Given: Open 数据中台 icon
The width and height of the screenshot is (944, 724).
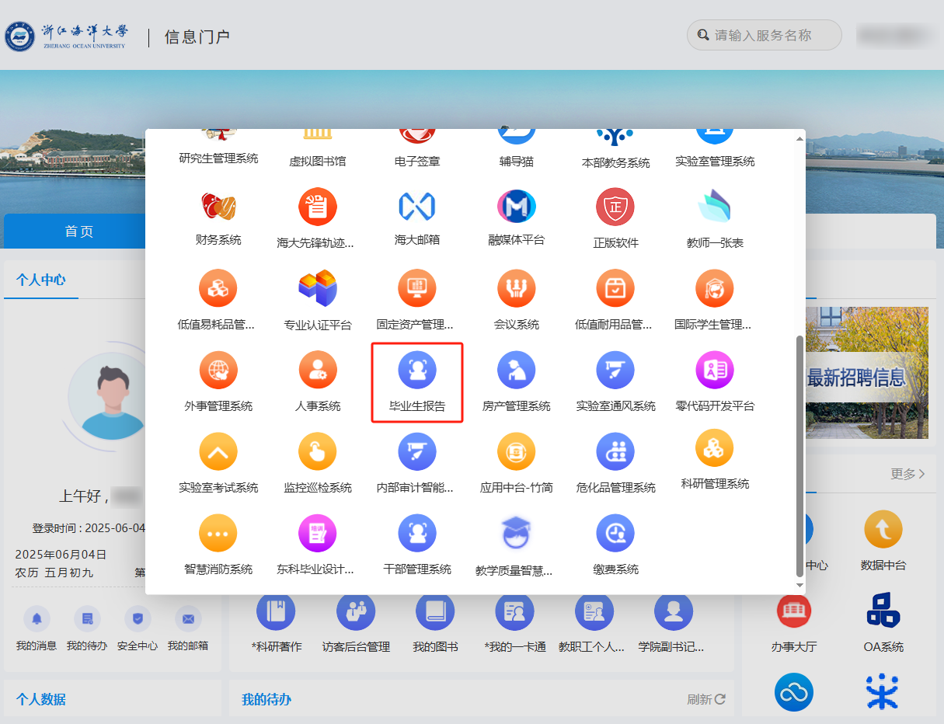Looking at the screenshot, I should [x=883, y=530].
